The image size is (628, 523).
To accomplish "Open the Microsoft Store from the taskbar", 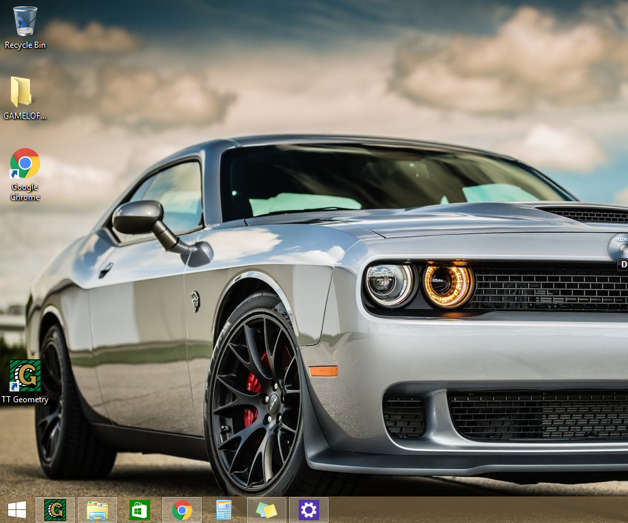I will click(139, 509).
